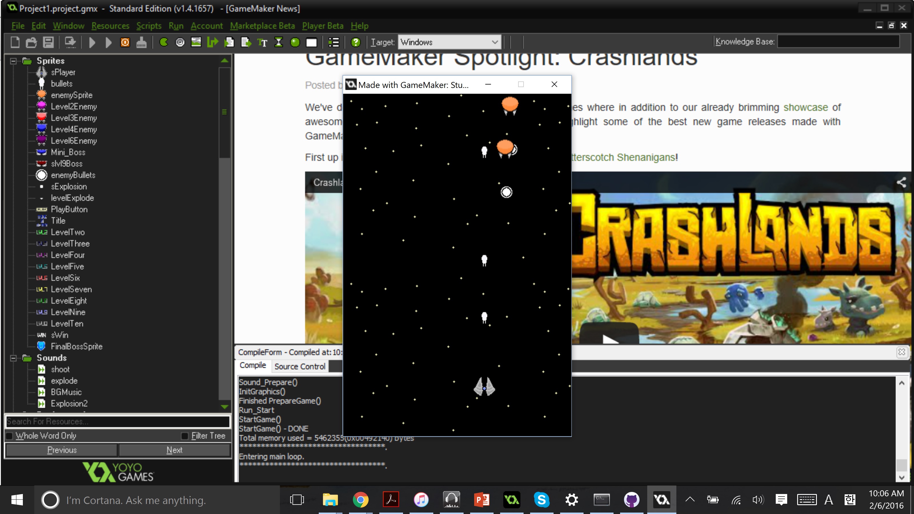This screenshot has height=514, width=914.
Task: Click the Create an object green ball icon
Action: (295, 43)
